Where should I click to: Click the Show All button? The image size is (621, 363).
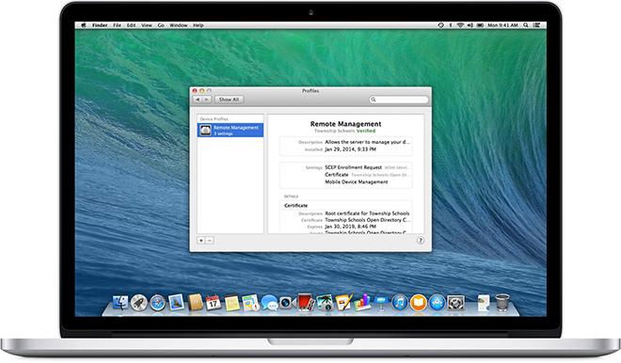tap(229, 100)
